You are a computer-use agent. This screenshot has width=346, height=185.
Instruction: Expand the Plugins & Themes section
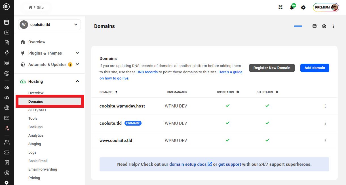point(77,53)
